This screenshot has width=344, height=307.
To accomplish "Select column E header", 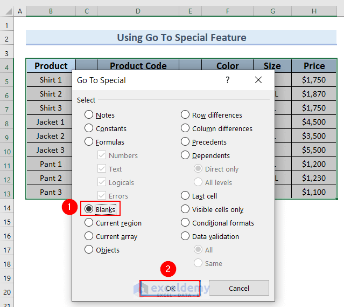I will tap(190, 11).
